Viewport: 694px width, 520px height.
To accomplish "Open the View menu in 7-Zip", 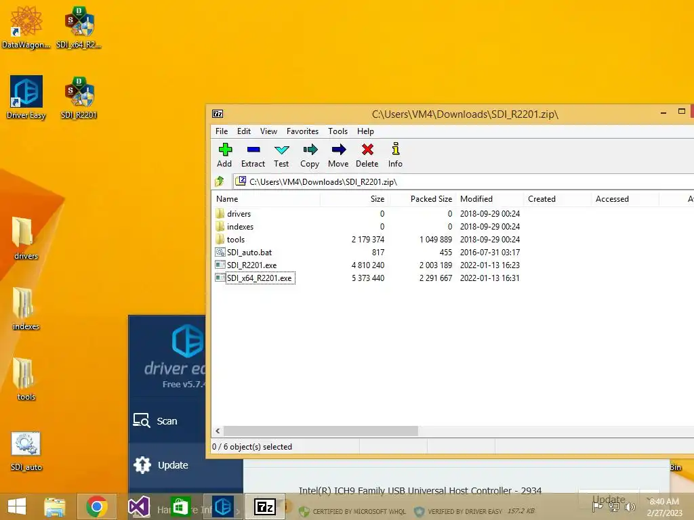I will (x=268, y=131).
